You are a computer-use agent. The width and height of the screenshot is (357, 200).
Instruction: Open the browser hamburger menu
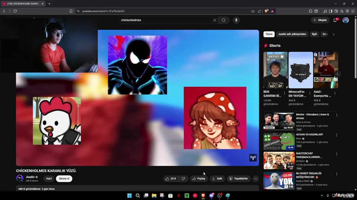click(x=353, y=11)
